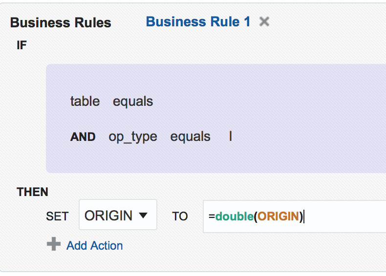Place cursor on the orange ORIGIN argument in the formula
Screen dimensions: 386x276
click(279, 217)
